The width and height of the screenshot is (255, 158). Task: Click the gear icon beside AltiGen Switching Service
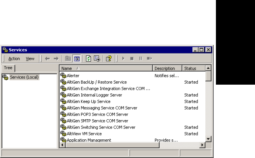click(63, 127)
